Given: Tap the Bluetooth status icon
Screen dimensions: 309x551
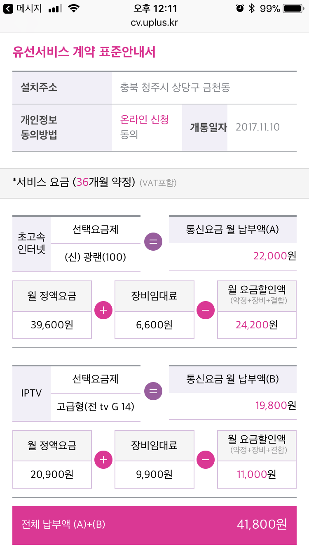Looking at the screenshot, I should [252, 9].
